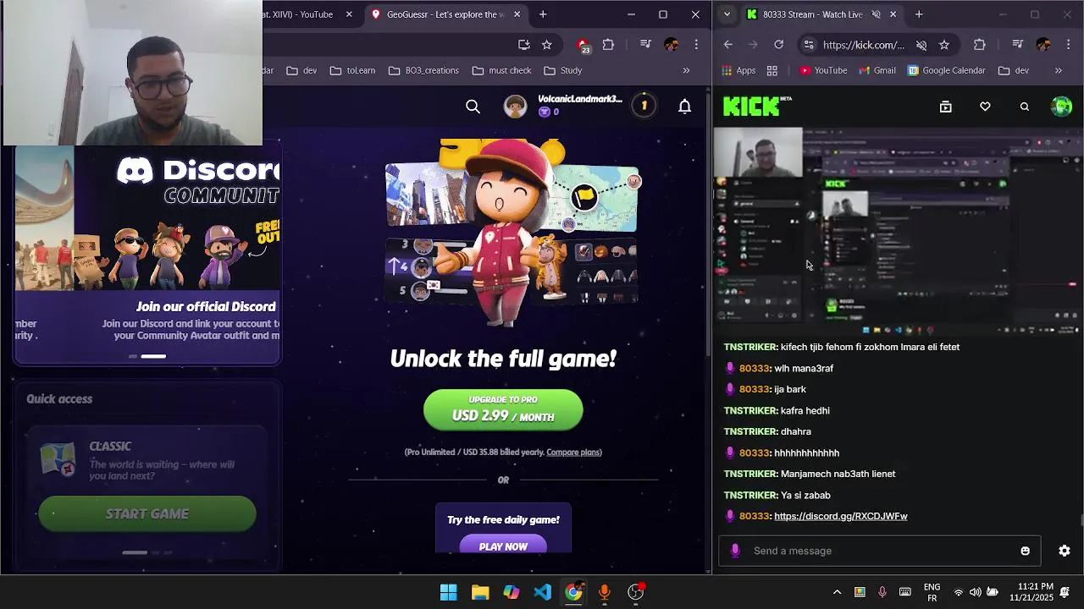Open the discord.gg link in chat

point(841,516)
